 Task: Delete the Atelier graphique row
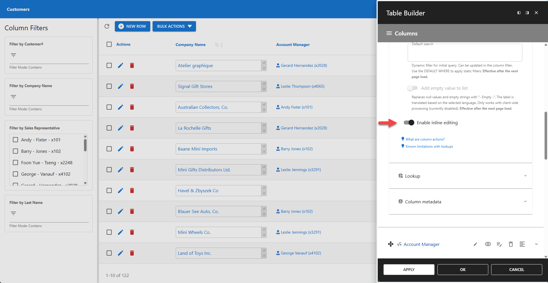click(132, 65)
